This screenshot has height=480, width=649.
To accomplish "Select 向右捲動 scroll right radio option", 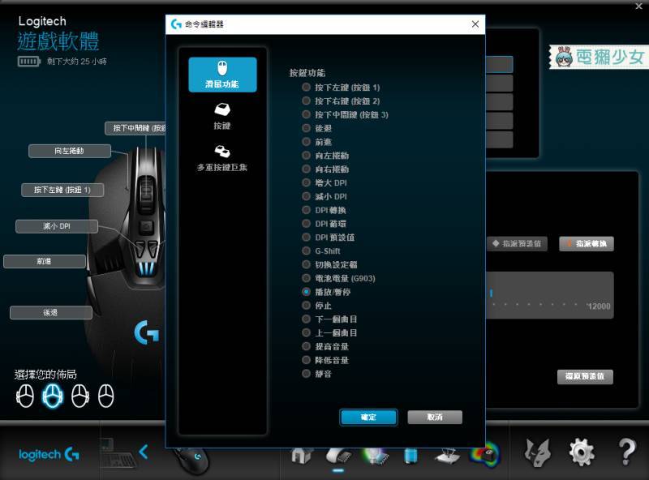I will pos(306,169).
